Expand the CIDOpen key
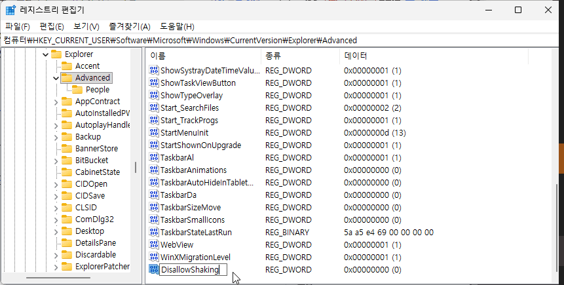Viewport: 564px width, 285px height. tap(56, 185)
